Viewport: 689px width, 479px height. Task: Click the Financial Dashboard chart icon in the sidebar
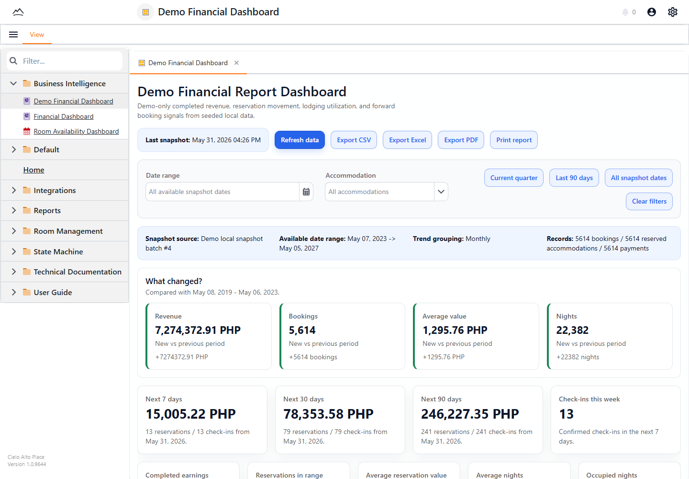[27, 116]
